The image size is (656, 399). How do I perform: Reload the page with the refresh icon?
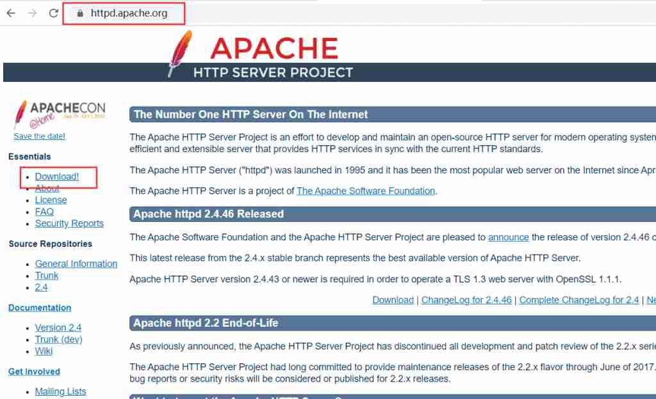[54, 12]
